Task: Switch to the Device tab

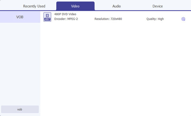Action: (158, 6)
